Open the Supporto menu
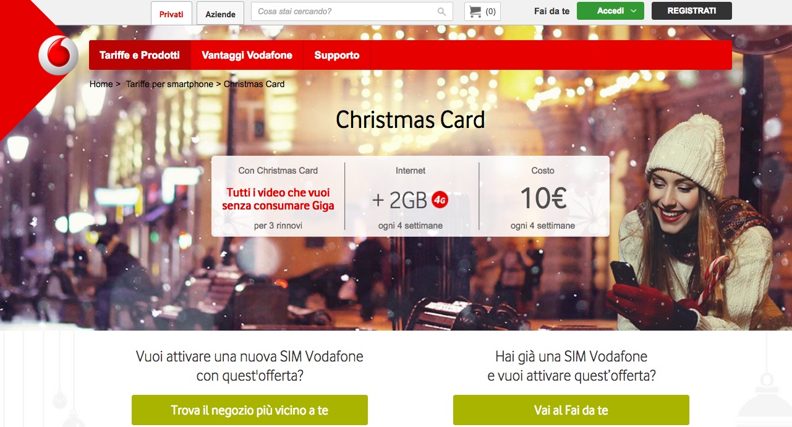Image resolution: width=792 pixels, height=427 pixels. (336, 55)
